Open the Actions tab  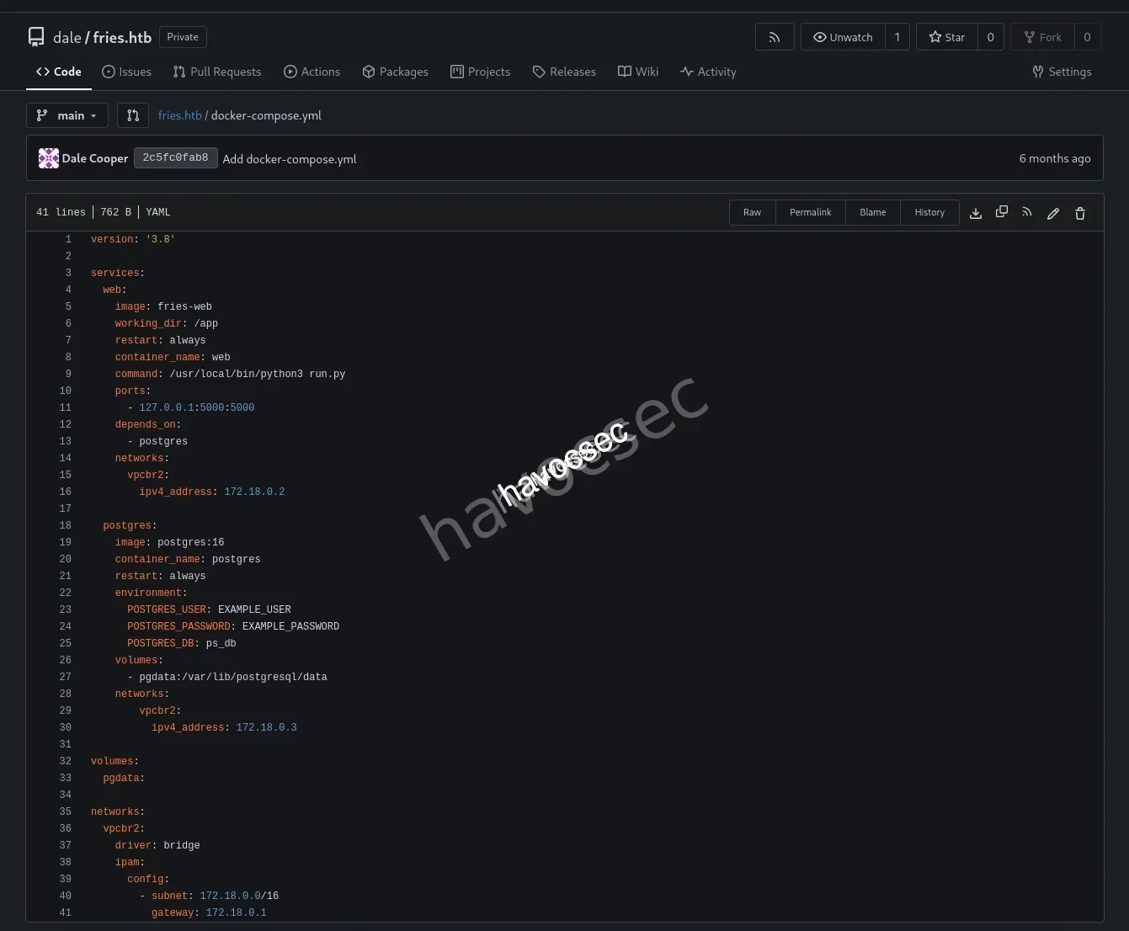pos(312,72)
